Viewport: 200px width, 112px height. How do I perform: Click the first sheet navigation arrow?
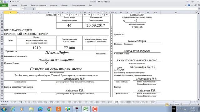pos(1,102)
